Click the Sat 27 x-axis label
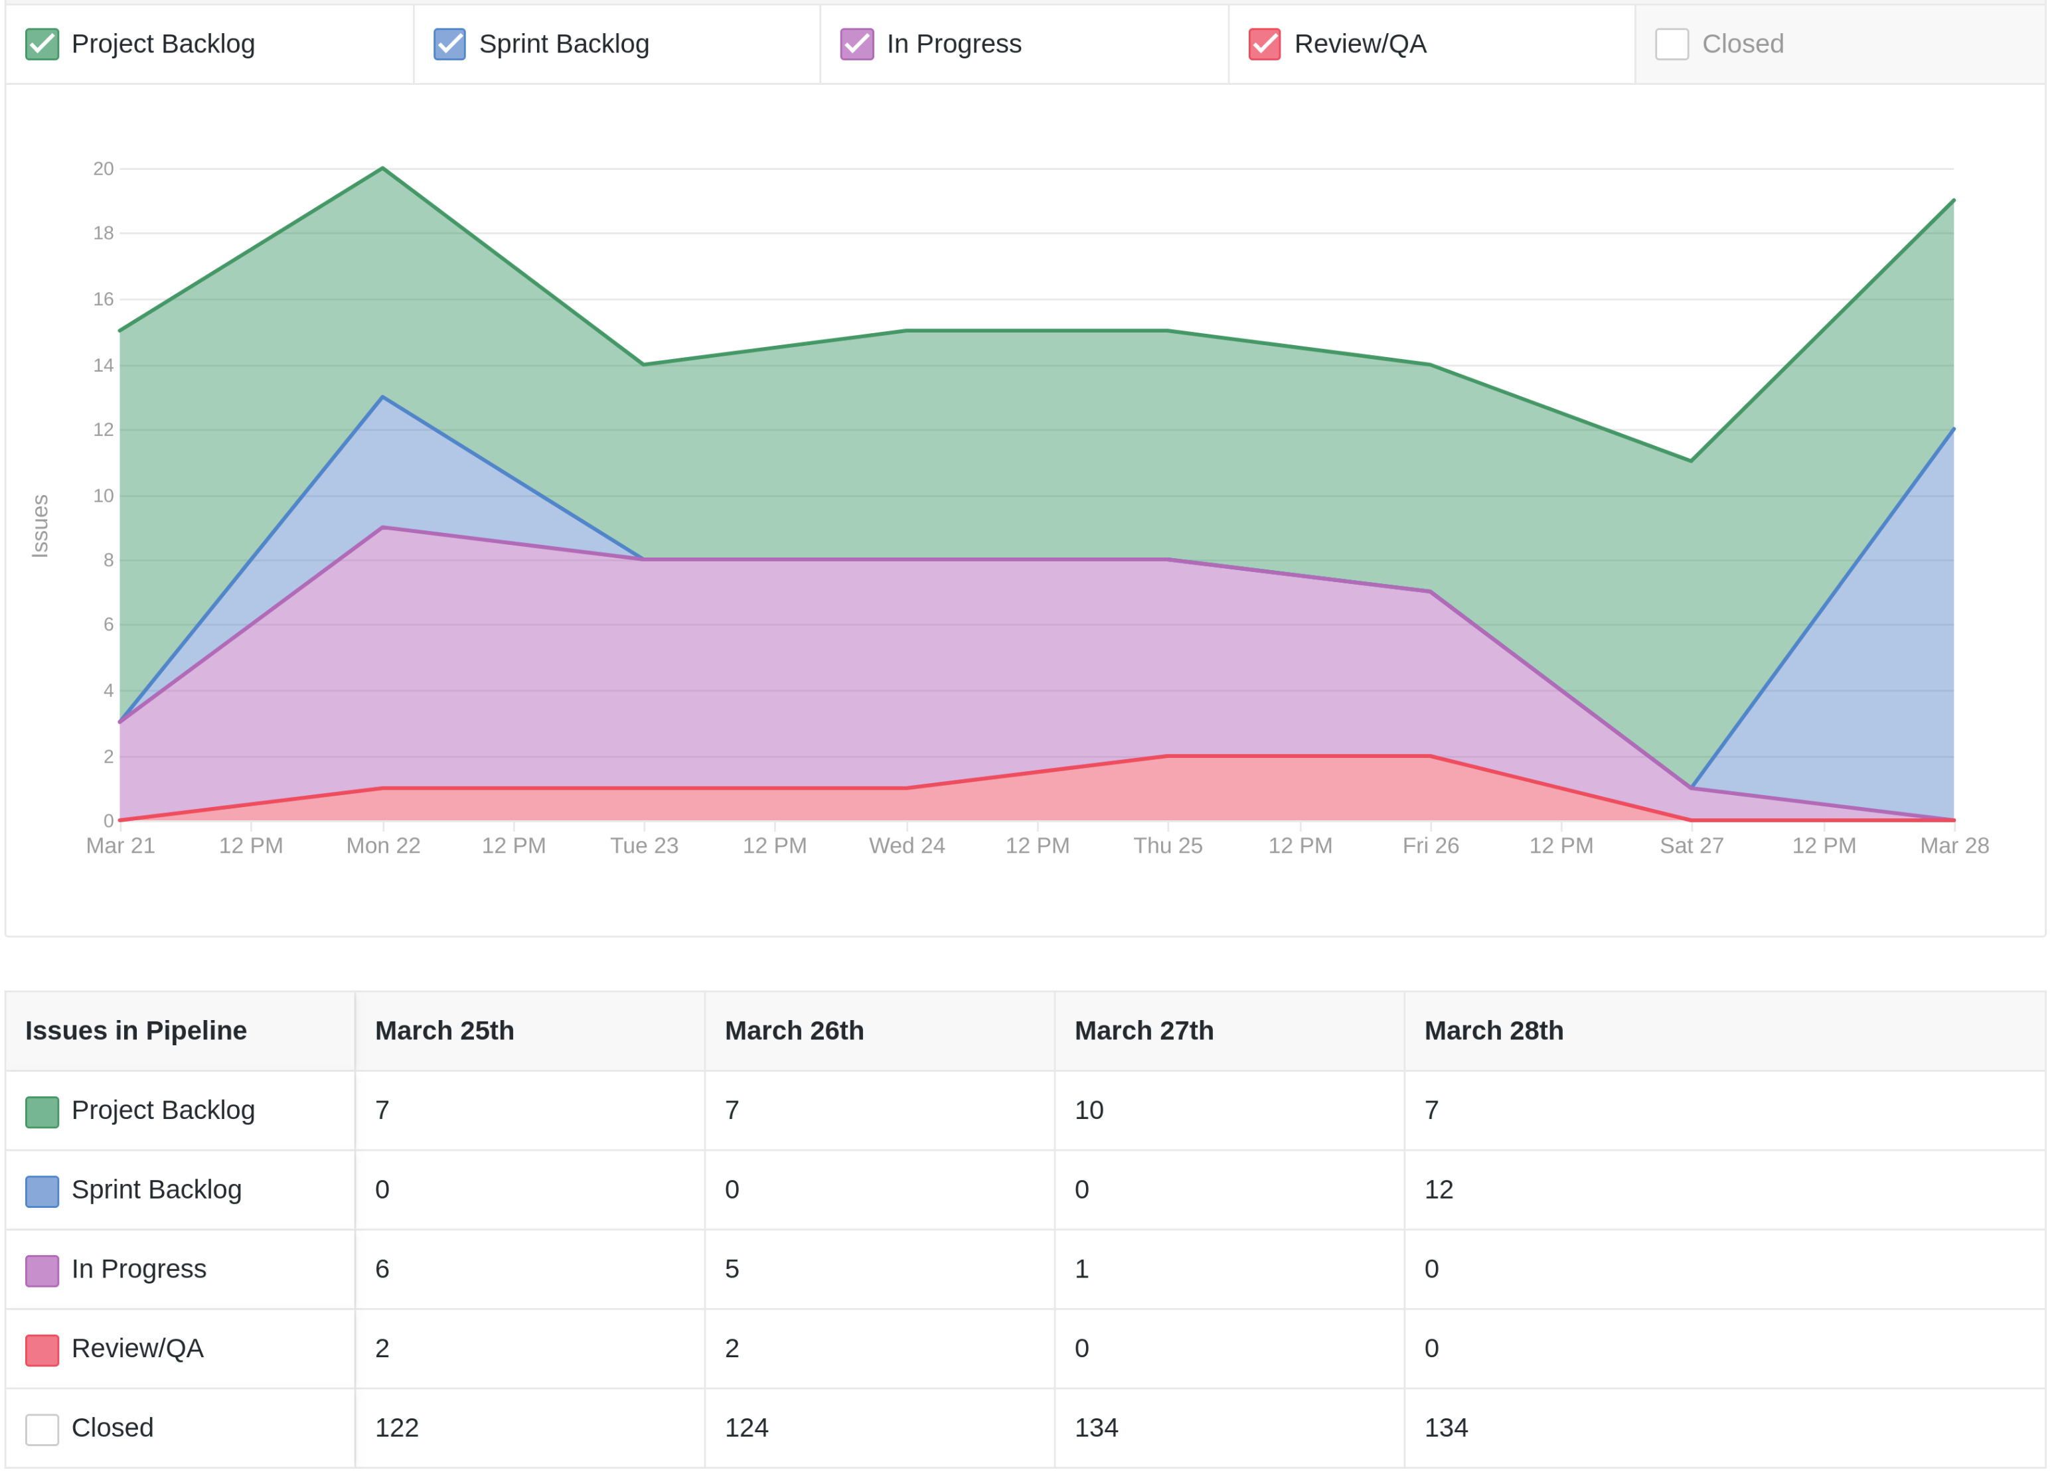 1692,846
